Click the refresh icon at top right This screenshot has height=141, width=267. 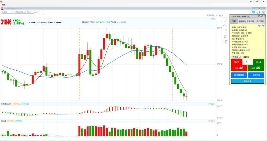point(258,12)
